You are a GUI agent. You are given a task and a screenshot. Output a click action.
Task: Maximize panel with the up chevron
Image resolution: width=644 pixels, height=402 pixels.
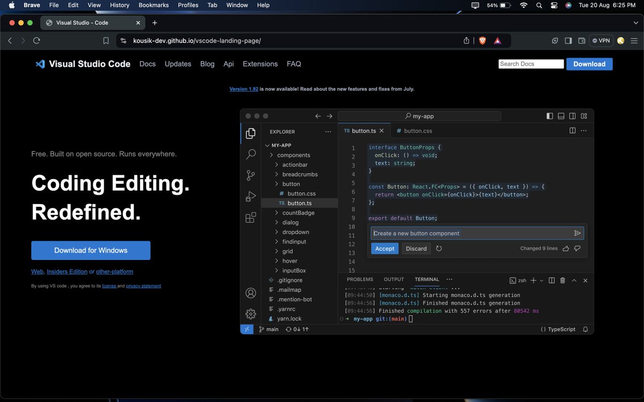(x=574, y=280)
